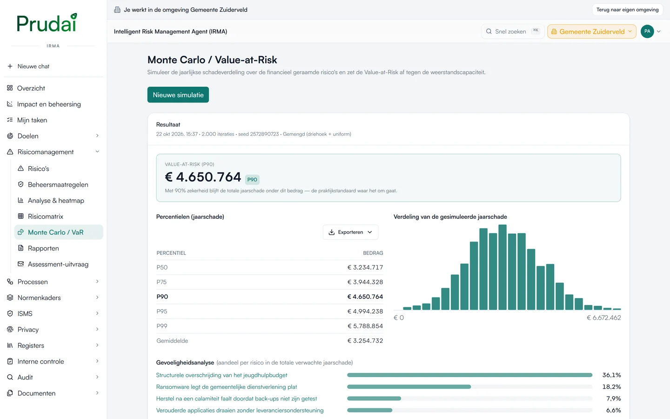Click the 18,2% sensitivity bar
670x419 pixels.
[x=409, y=387]
